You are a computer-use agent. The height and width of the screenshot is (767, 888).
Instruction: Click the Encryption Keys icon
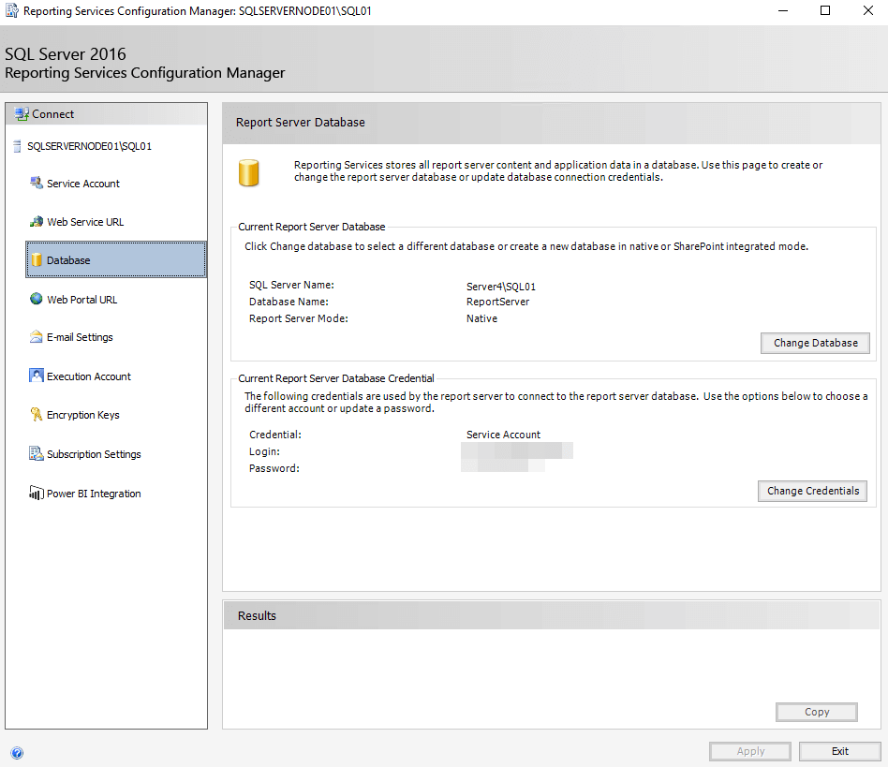tap(37, 414)
